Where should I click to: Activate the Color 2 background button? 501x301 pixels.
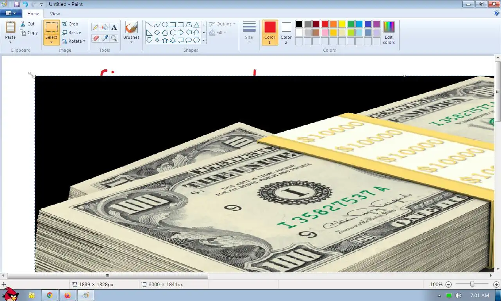point(286,33)
